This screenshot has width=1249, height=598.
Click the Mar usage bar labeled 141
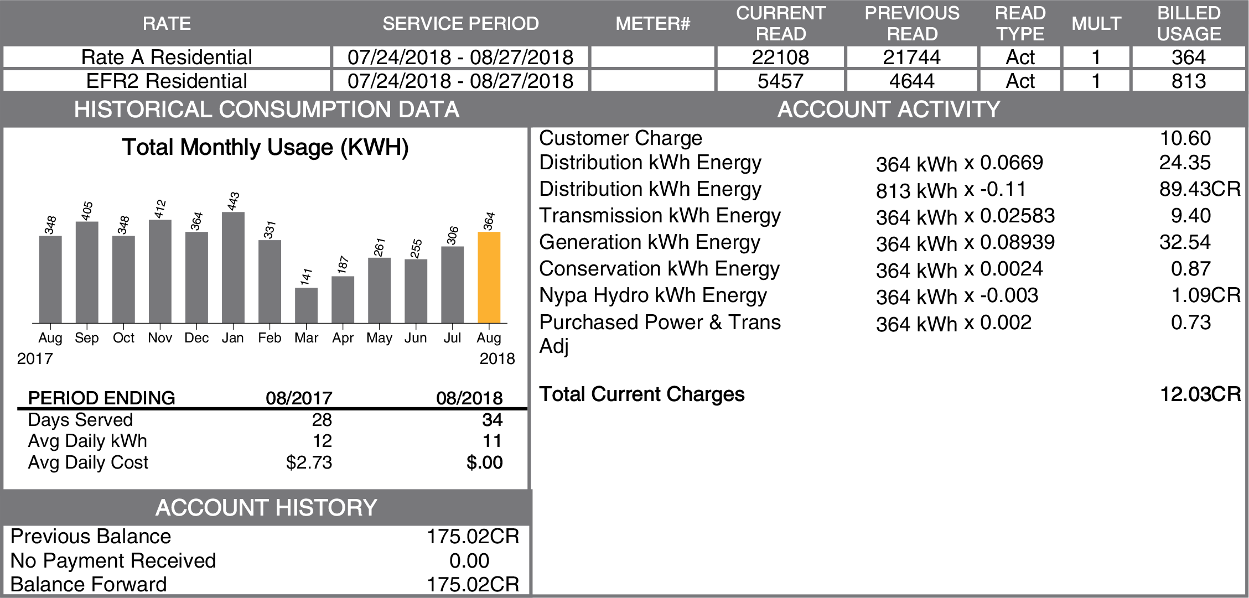pyautogui.click(x=306, y=305)
